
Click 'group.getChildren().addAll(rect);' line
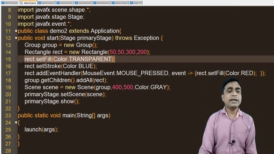coord(66,80)
